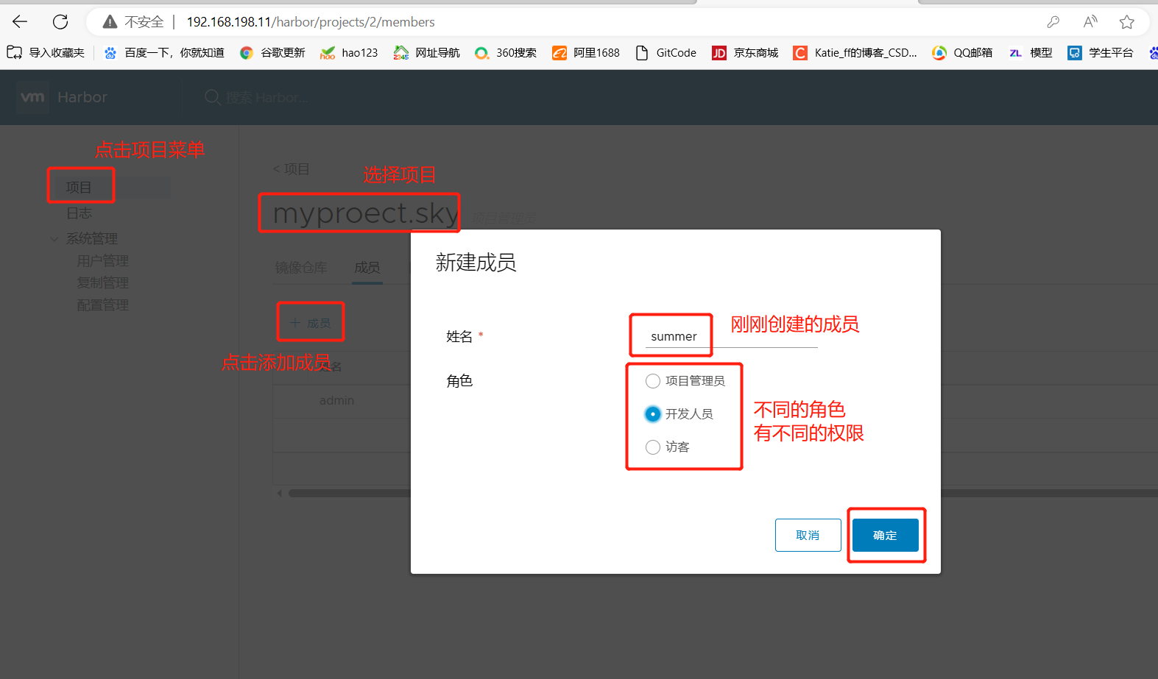
Task: Open the 谷歌更新 bookmark
Action: pyautogui.click(x=272, y=52)
